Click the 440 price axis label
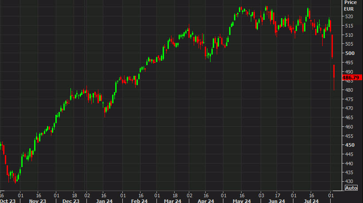Screen dimensions: 363x203 click(349, 164)
